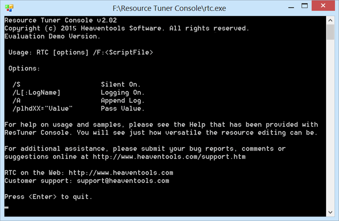Maximize the Resource Tuner Console window

point(302,7)
